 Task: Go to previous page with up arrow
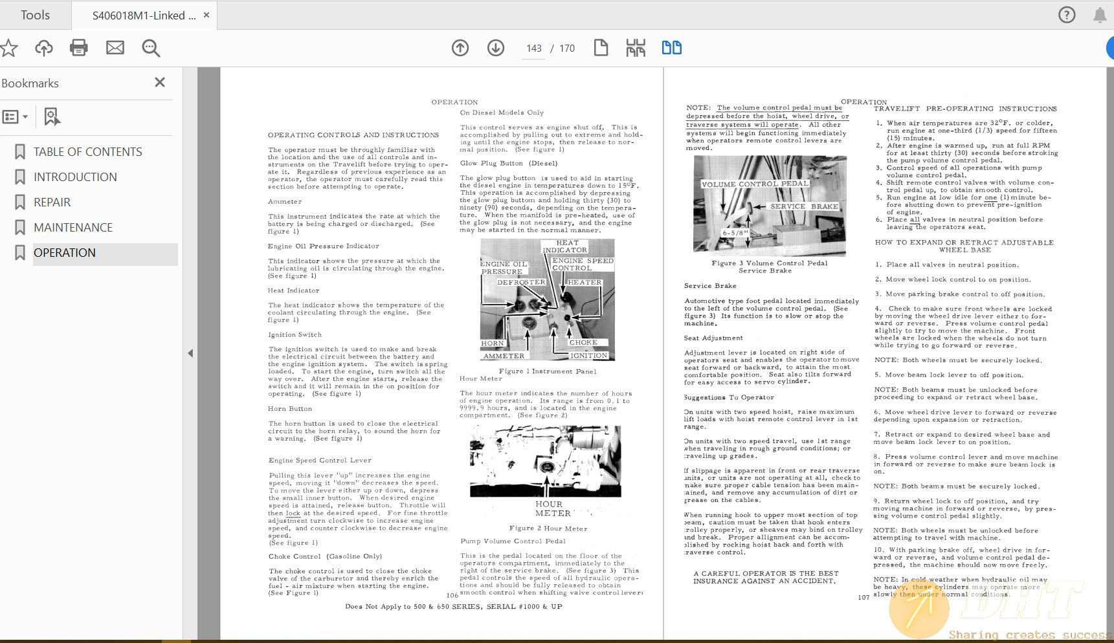point(460,48)
